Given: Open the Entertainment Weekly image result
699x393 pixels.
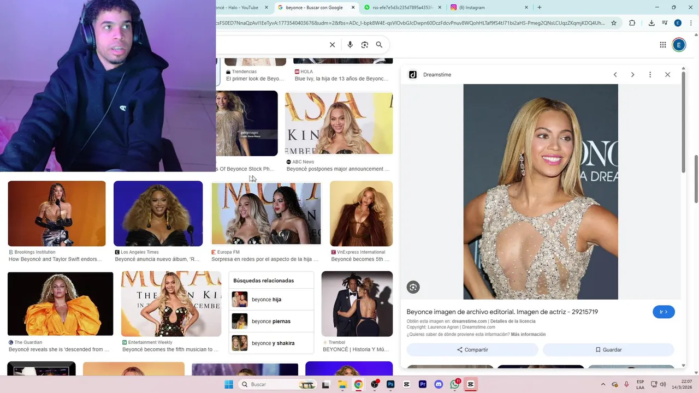Looking at the screenshot, I should point(171,303).
